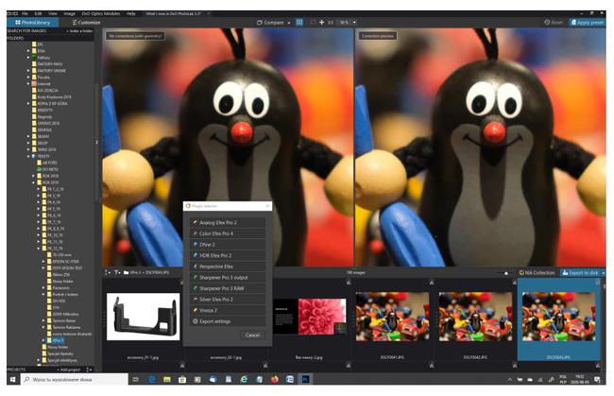Viewport: 614px width, 396px height.
Task: Close the What's new in DxO PhotoLab tab
Action: [209, 14]
